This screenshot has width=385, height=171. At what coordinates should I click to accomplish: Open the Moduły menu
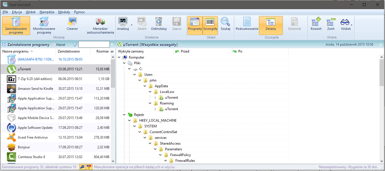coord(64,12)
